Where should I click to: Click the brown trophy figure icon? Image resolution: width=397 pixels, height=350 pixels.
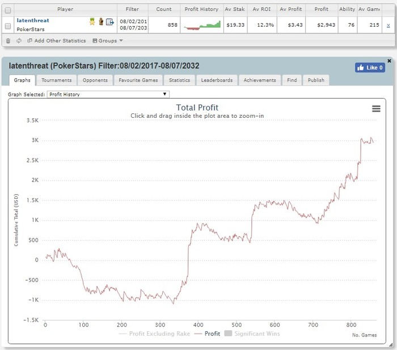click(101, 22)
